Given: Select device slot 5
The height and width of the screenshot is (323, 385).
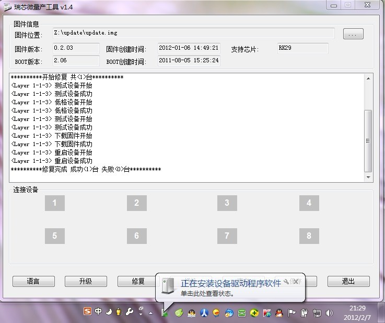Looking at the screenshot, I should 55,236.
